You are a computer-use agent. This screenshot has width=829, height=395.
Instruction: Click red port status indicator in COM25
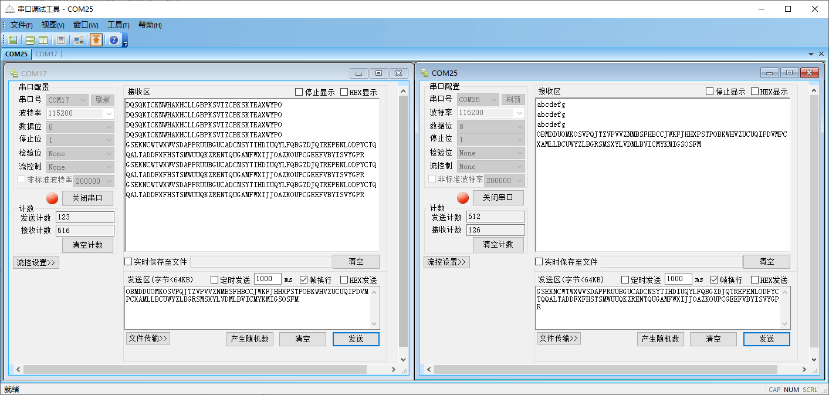[x=463, y=198]
